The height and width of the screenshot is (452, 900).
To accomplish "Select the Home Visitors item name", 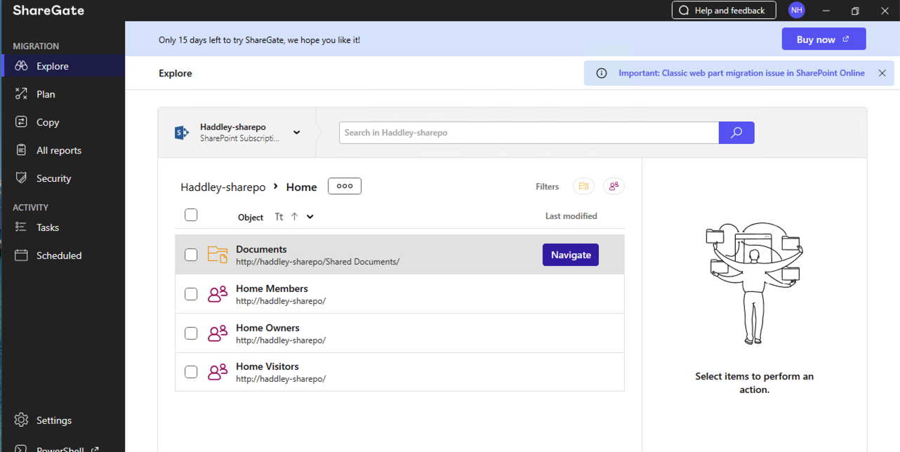I will 267,366.
